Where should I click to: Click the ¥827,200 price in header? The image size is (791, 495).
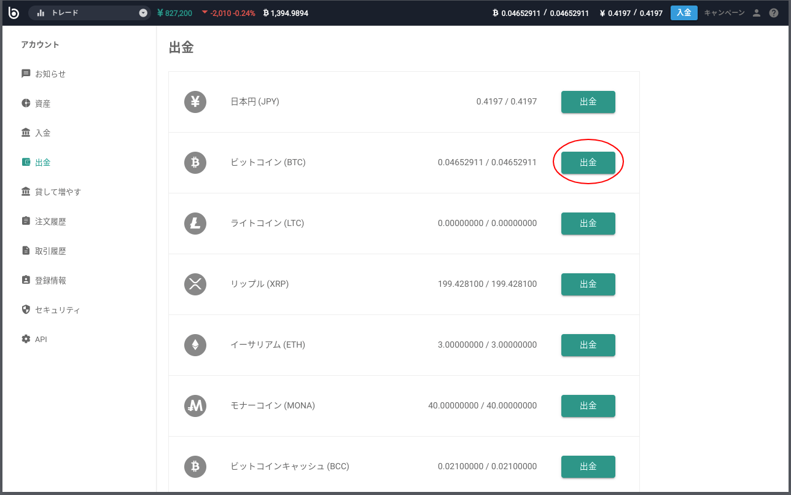coord(175,13)
